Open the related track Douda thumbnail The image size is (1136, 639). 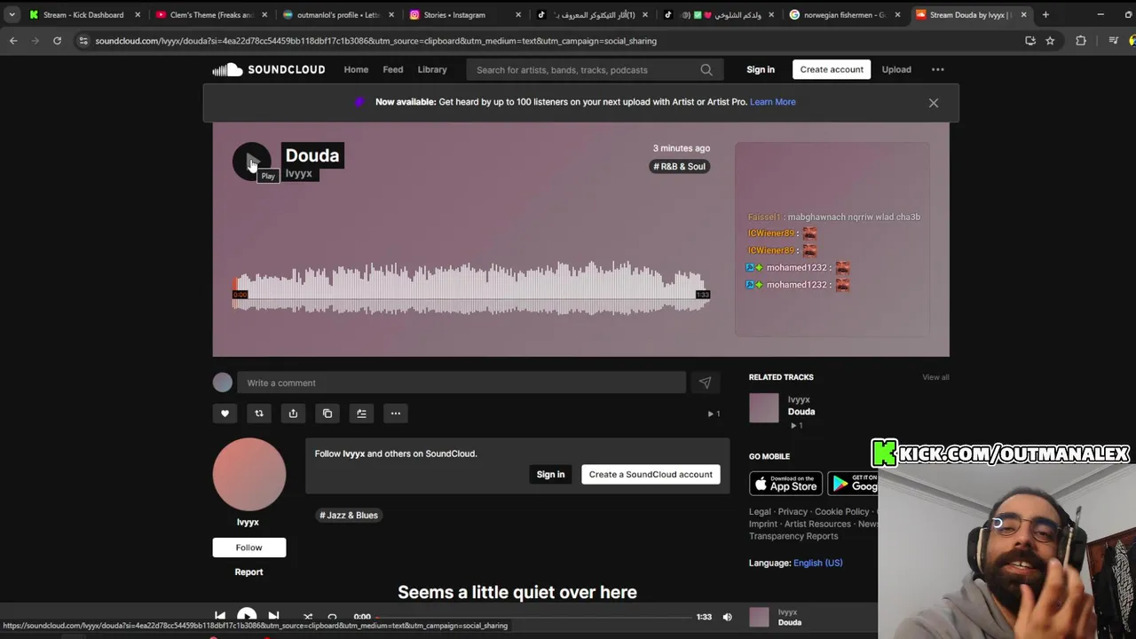(763, 408)
